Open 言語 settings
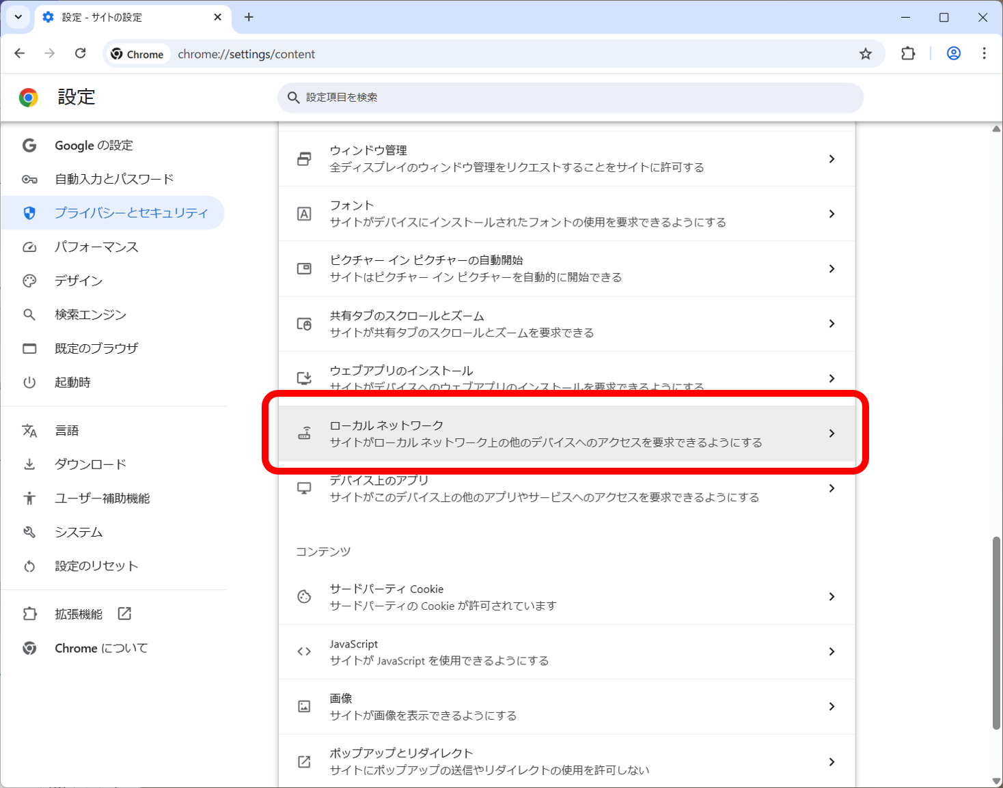This screenshot has height=788, width=1003. point(112,430)
